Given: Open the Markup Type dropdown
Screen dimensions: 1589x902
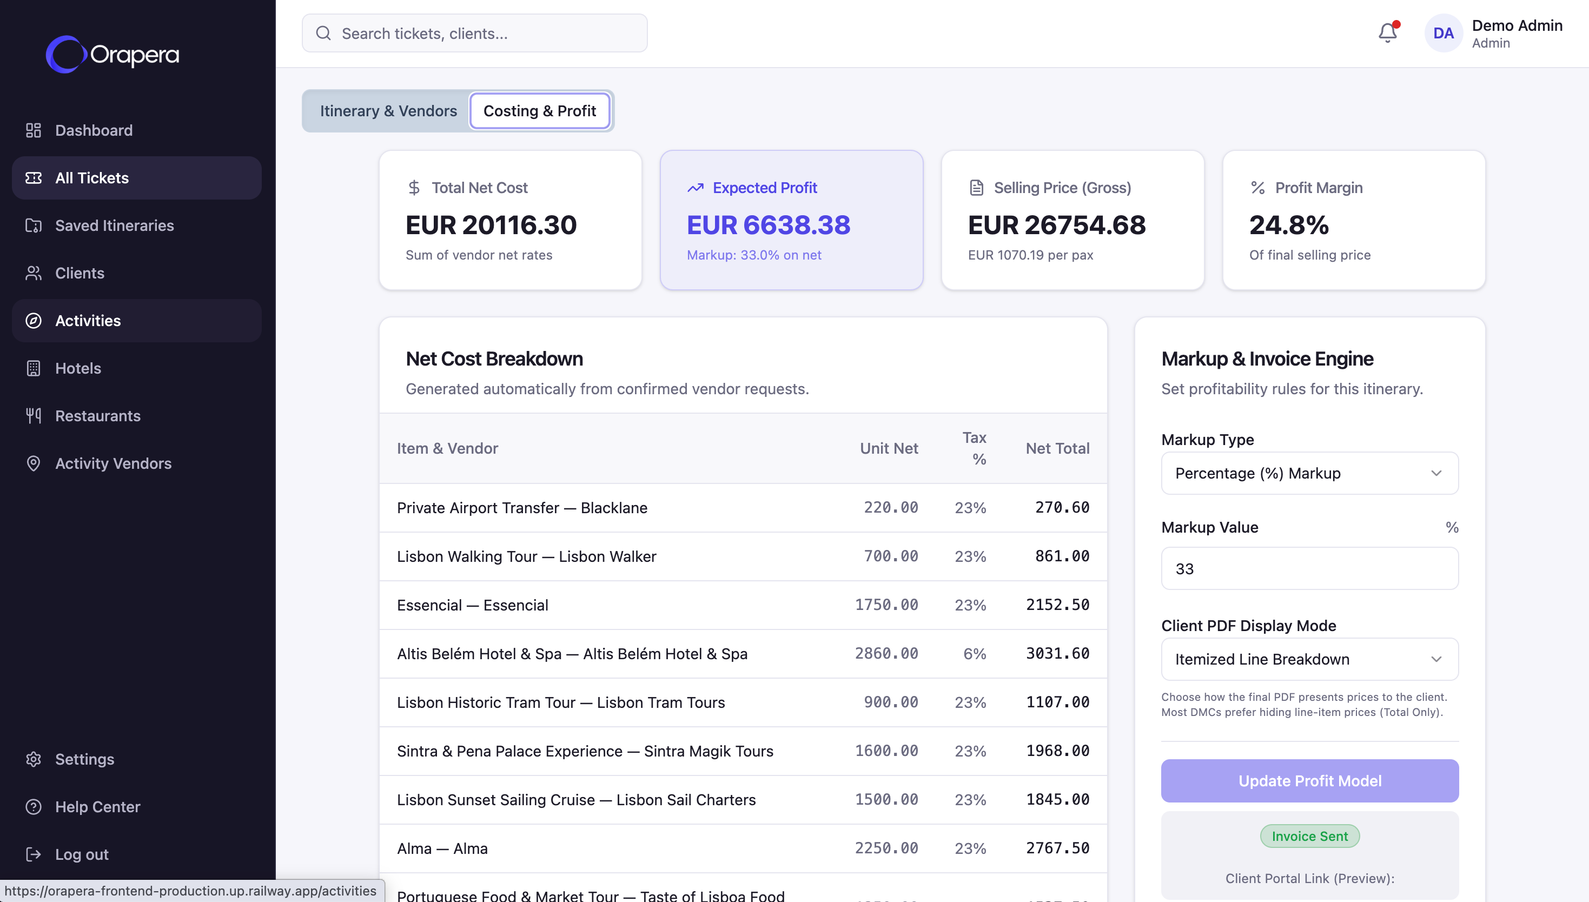Looking at the screenshot, I should 1309,473.
